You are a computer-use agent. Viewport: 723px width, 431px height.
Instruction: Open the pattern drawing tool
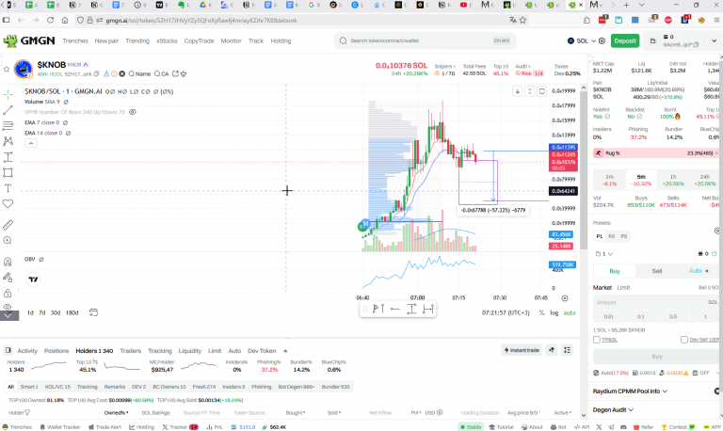8,141
